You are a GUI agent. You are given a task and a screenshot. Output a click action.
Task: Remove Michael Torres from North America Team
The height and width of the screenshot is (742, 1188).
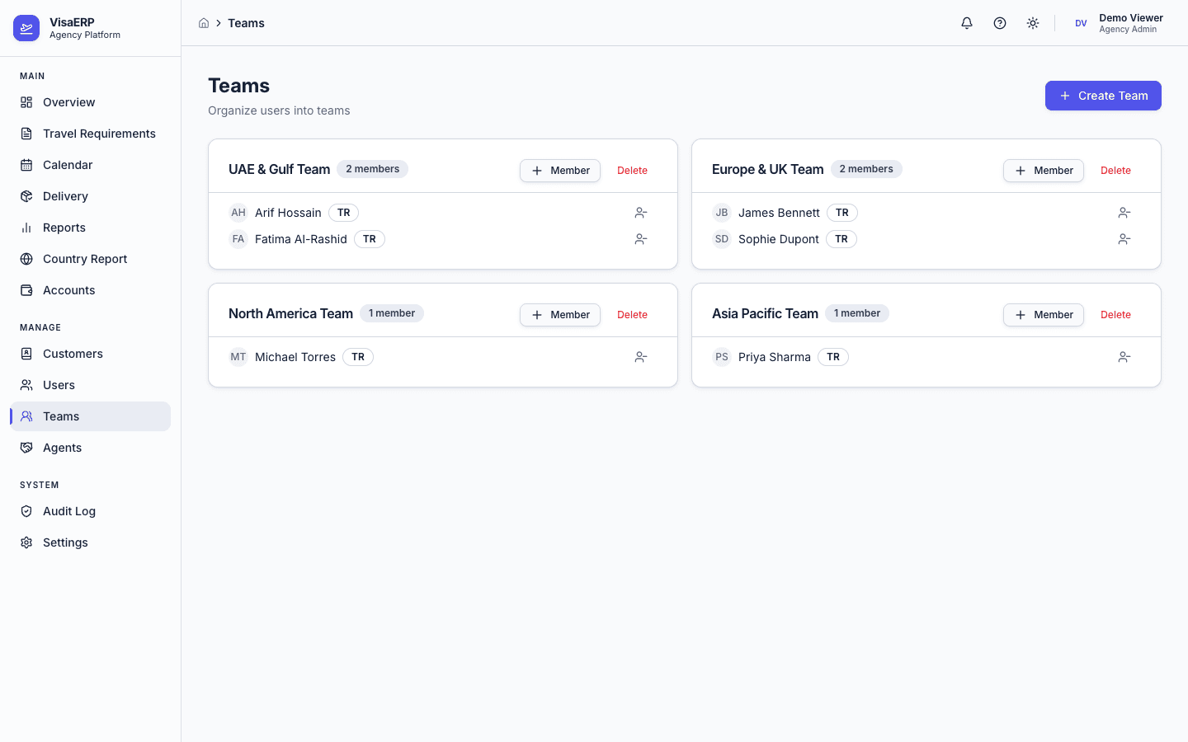point(641,357)
